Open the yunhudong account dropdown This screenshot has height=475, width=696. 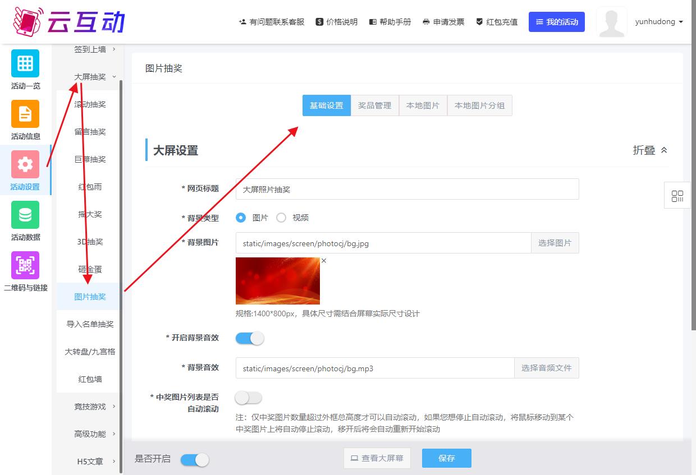[658, 21]
